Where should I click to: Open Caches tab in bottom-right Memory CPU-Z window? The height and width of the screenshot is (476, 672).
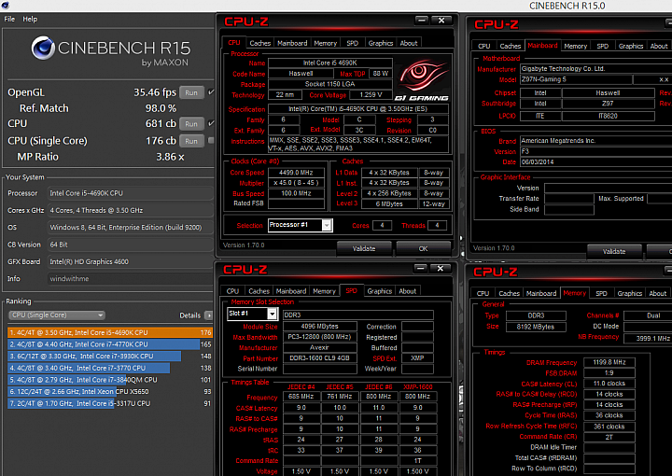point(510,293)
